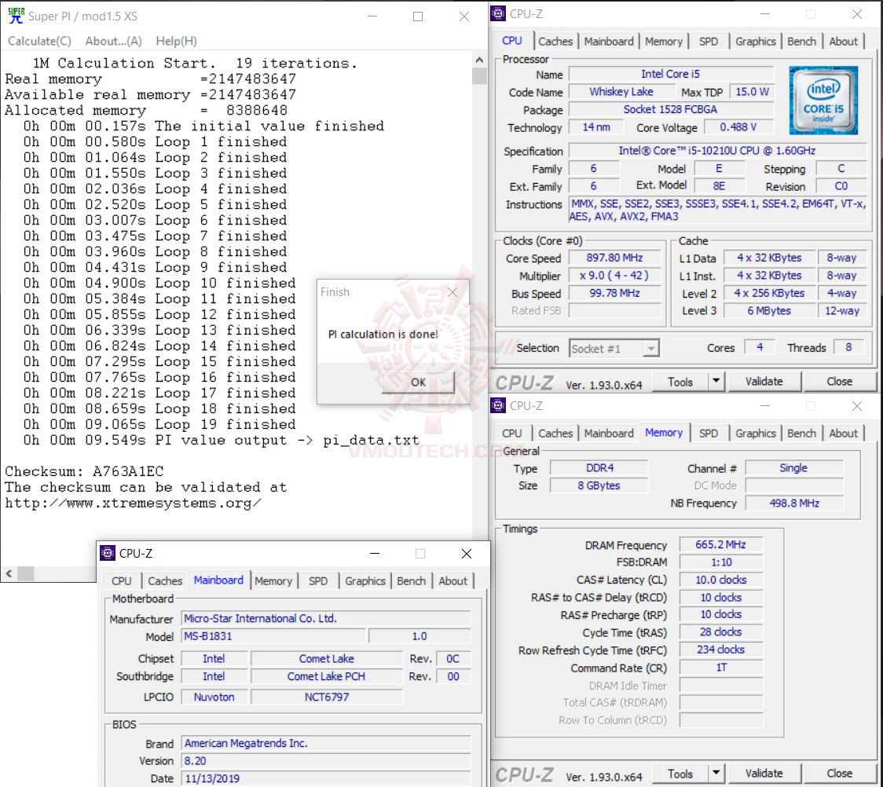Switch to Memory tab in the top CPU-Z window
Viewport: 883px width, 787px height.
663,41
